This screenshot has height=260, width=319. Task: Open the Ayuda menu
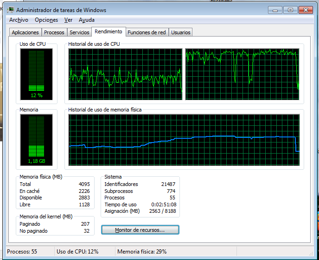coord(87,20)
